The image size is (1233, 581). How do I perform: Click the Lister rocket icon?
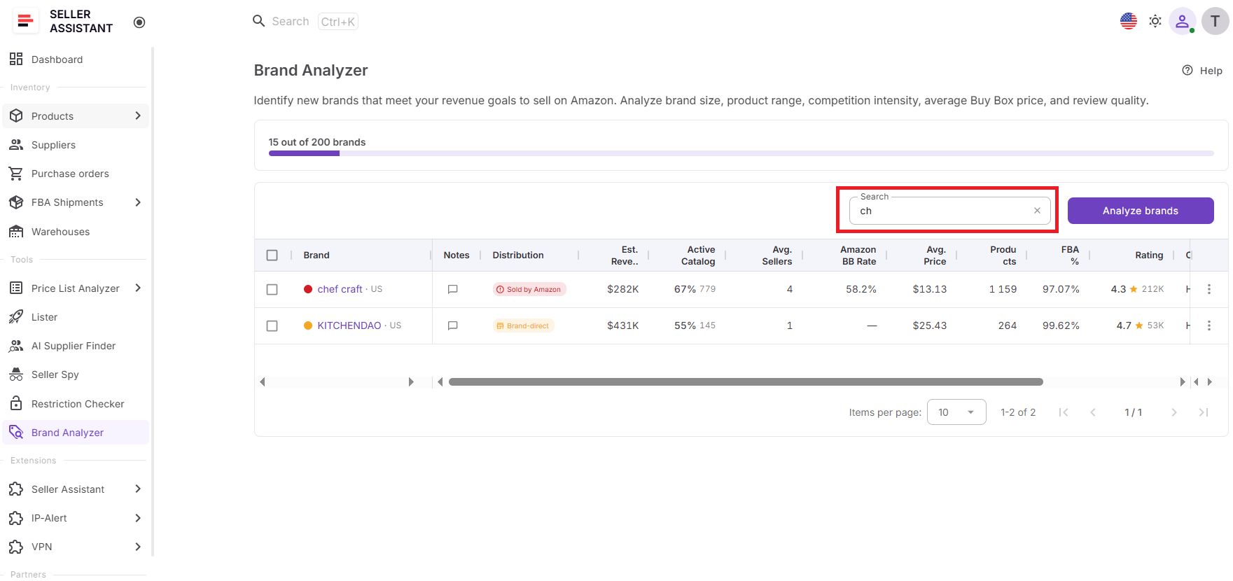coord(16,317)
